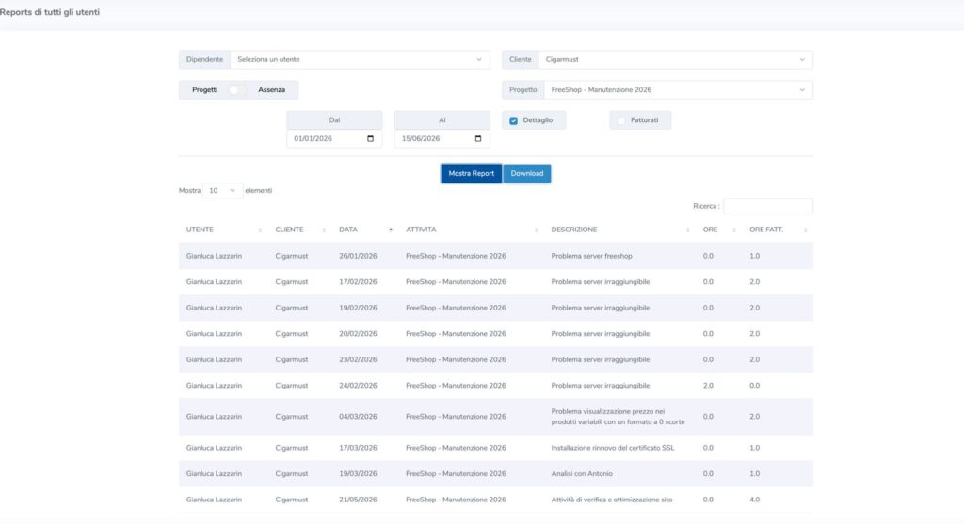Click the UTENTE column header label
Image resolution: width=964 pixels, height=524 pixels.
coord(200,230)
